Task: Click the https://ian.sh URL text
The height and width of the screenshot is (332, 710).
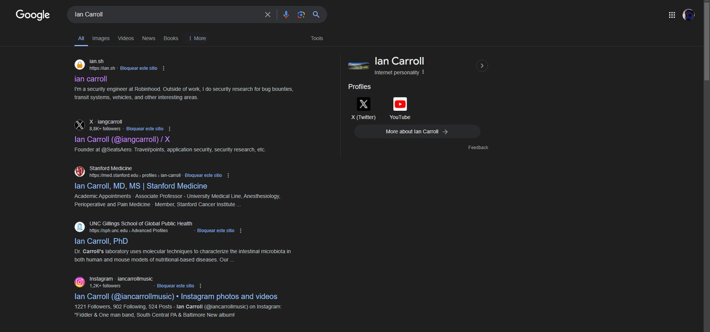Action: click(x=102, y=68)
